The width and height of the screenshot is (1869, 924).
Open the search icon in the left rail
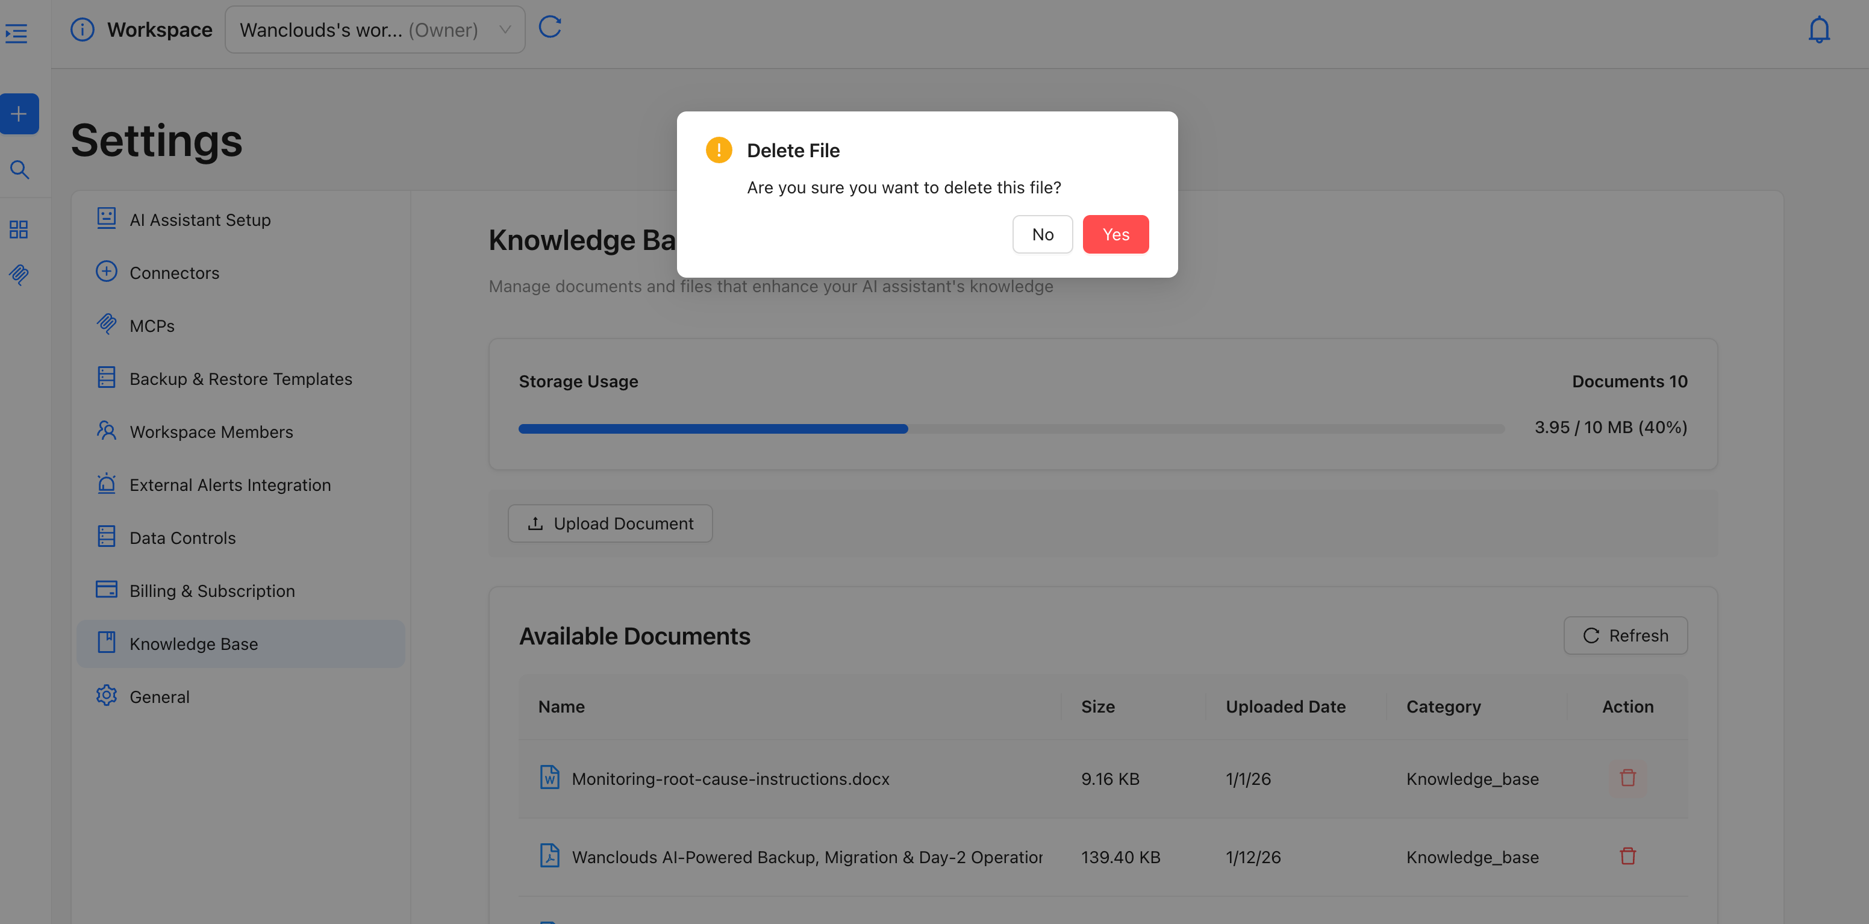pos(20,170)
